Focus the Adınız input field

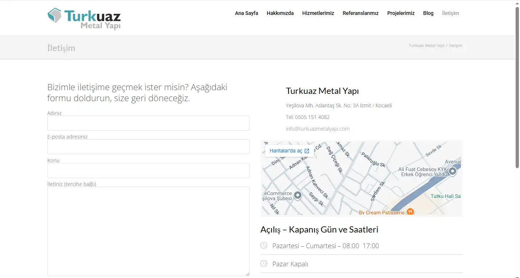coord(148,123)
